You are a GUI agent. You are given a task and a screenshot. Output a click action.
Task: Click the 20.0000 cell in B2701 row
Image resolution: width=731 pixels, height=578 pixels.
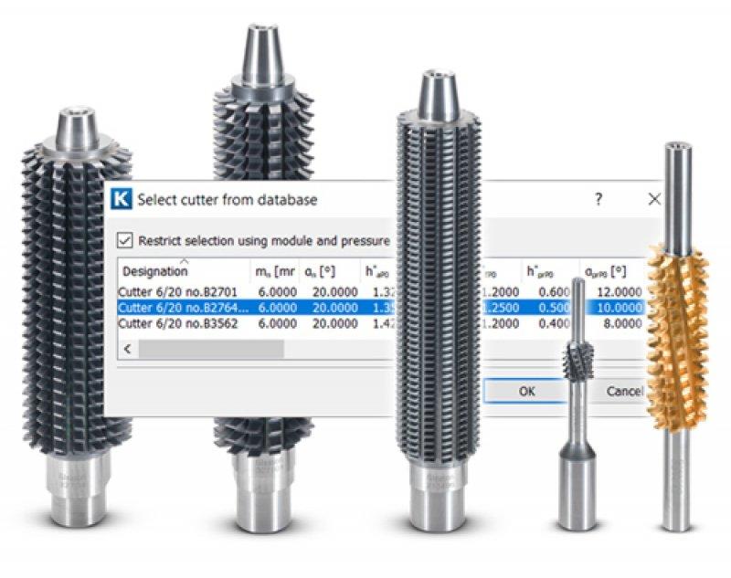coord(334,292)
